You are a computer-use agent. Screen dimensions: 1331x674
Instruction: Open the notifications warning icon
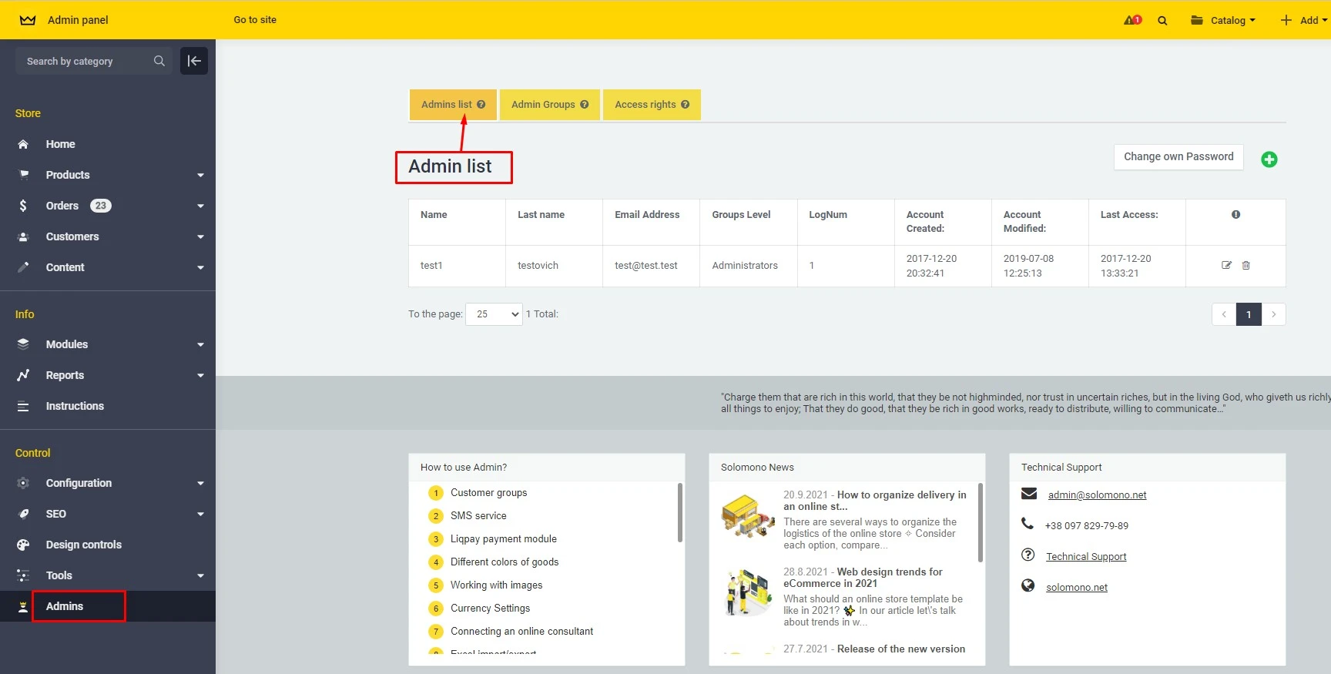[x=1132, y=20]
